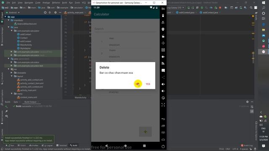
Task: Open the Genymotion GPS widget
Action: click(163, 22)
